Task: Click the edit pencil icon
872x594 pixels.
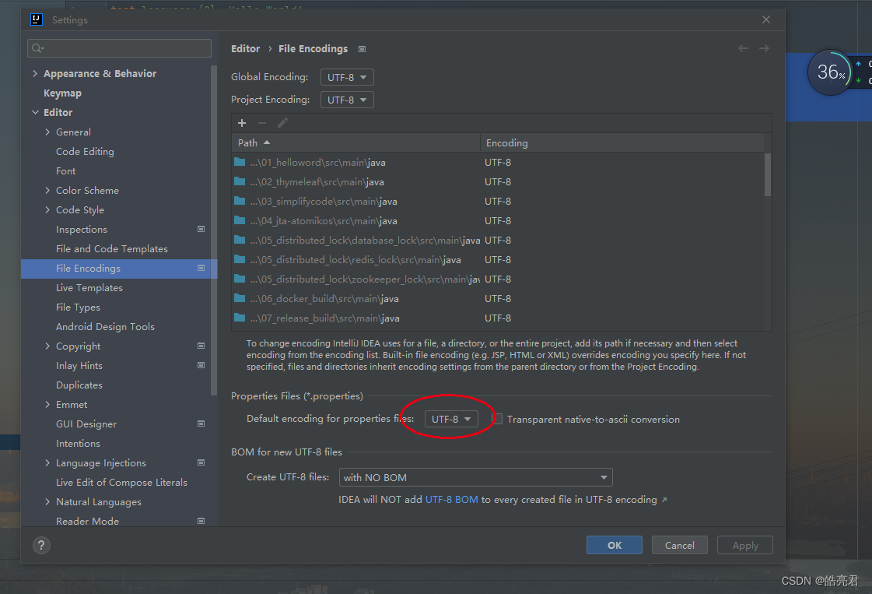Action: 282,123
